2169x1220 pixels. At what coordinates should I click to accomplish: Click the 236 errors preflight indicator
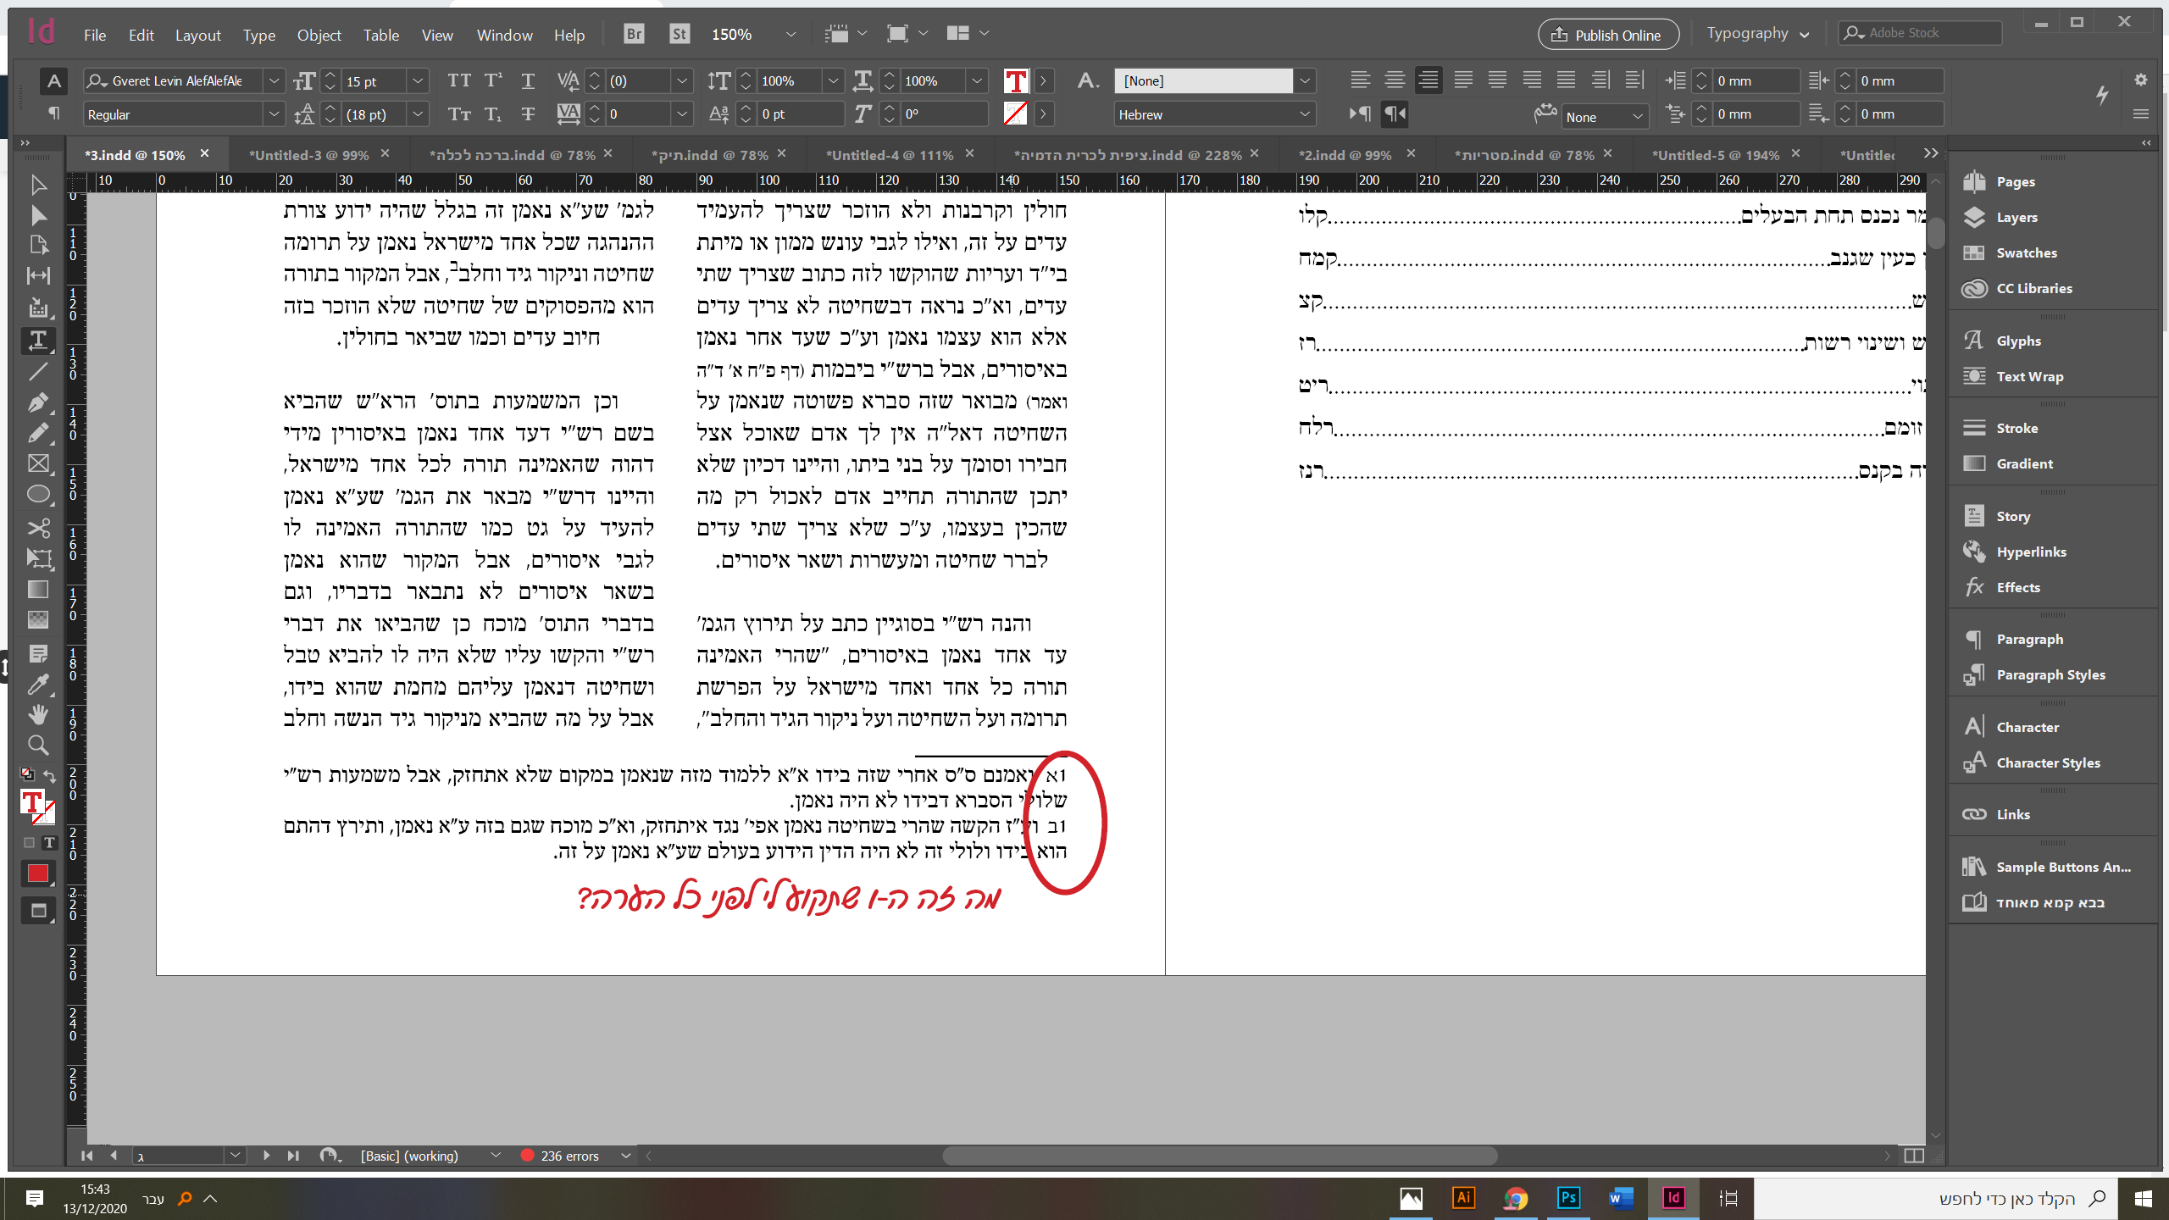point(569,1156)
